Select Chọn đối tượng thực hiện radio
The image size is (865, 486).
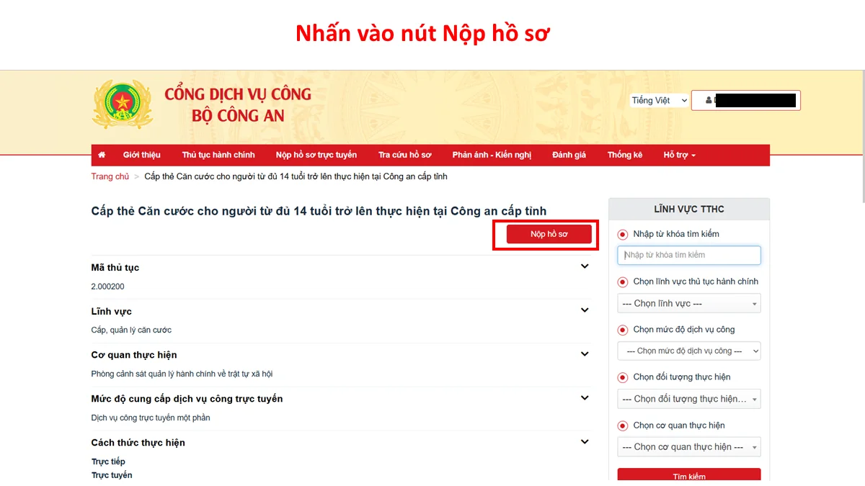tap(623, 377)
